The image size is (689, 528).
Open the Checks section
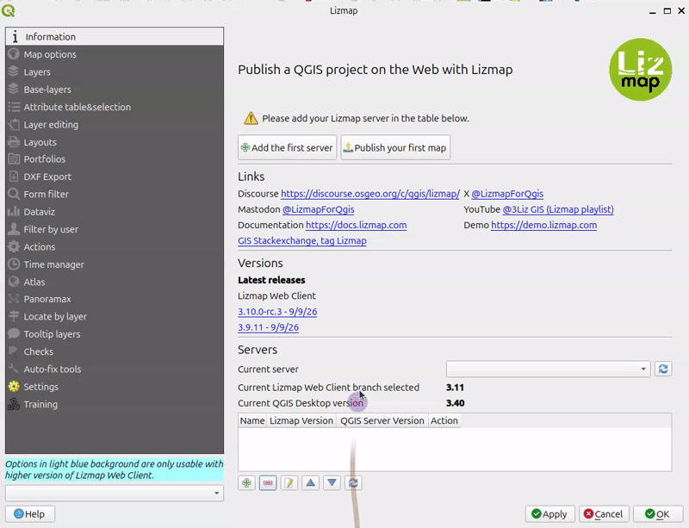tap(115, 351)
